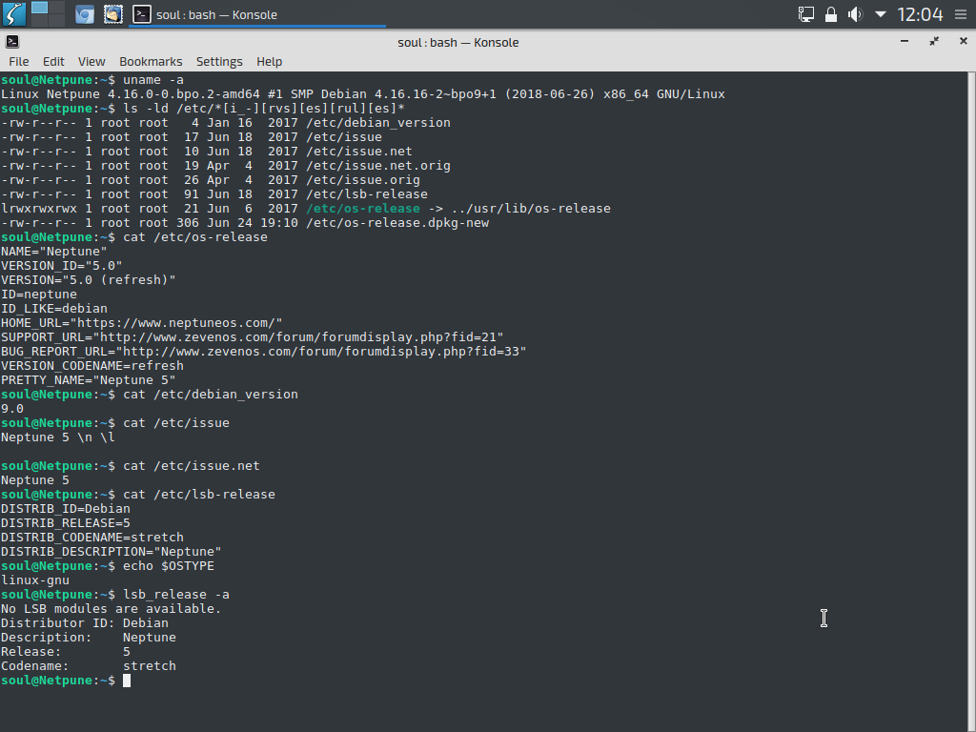Click the 'echo $OSTYPE' command text

coord(169,566)
